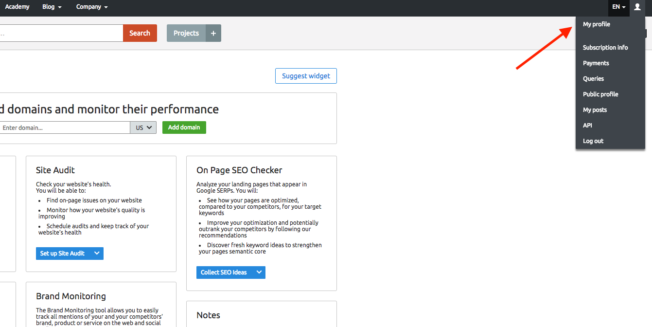Select API in the user menu
The image size is (652, 327).
coord(588,126)
